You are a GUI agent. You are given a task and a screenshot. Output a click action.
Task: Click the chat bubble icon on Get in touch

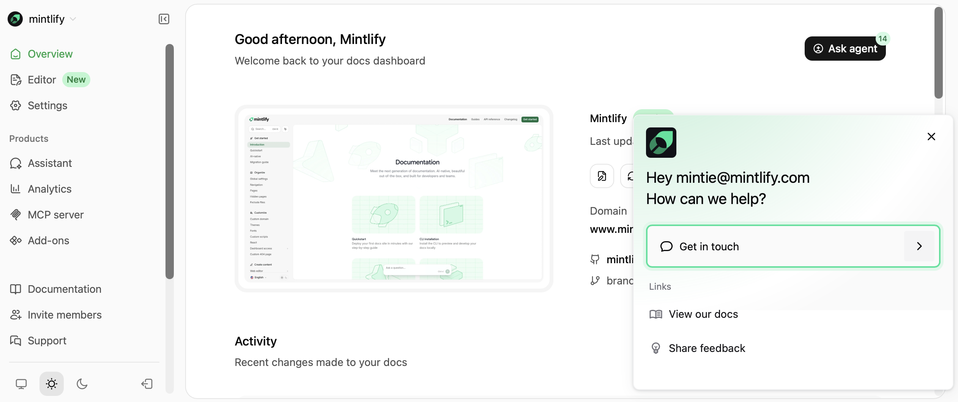[x=667, y=247]
